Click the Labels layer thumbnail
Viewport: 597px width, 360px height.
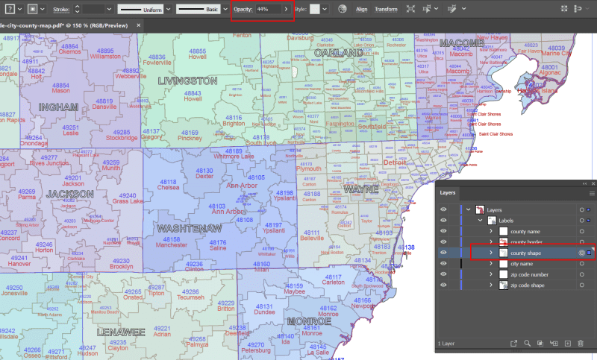(x=492, y=220)
